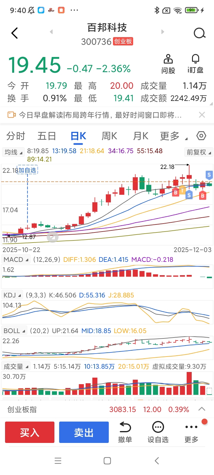Open the KDJ indicator dropdown
This screenshot has width=214, height=475.
point(12,295)
